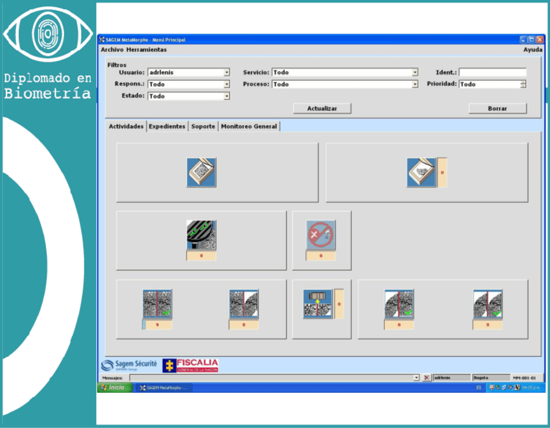Viewport: 550px width, 428px height.
Task: Click the taskbar clock 04:25 p.m.
Action: pos(531,388)
